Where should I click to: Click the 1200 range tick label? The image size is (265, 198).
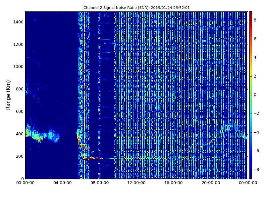click(x=18, y=45)
